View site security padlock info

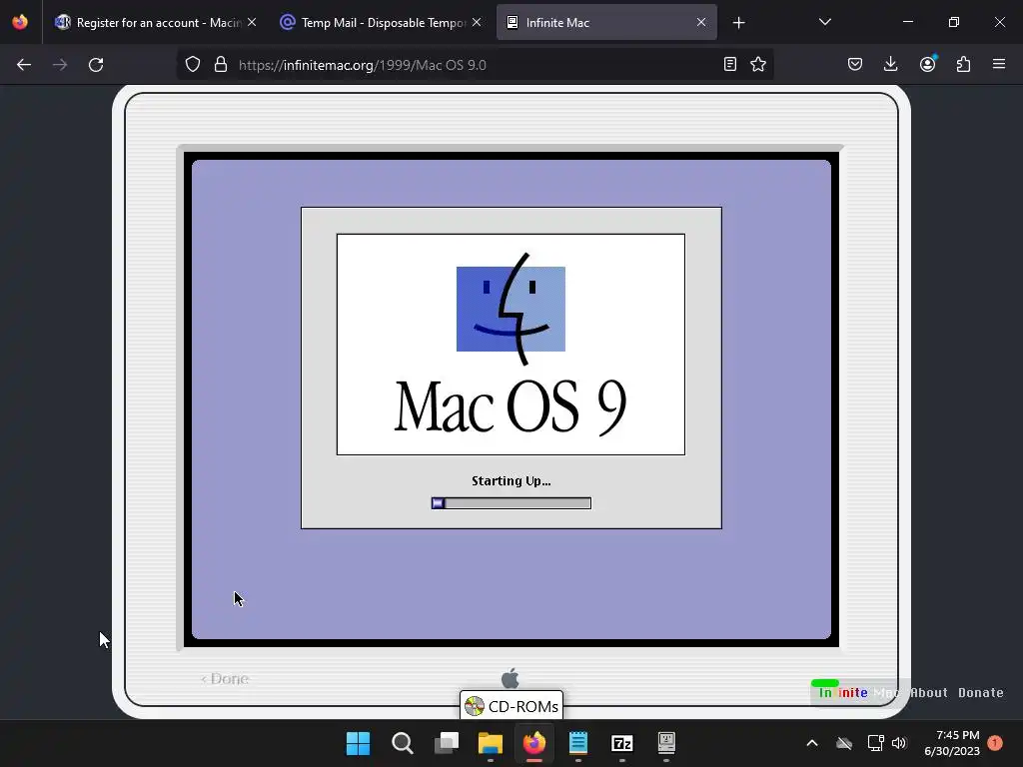(x=221, y=64)
